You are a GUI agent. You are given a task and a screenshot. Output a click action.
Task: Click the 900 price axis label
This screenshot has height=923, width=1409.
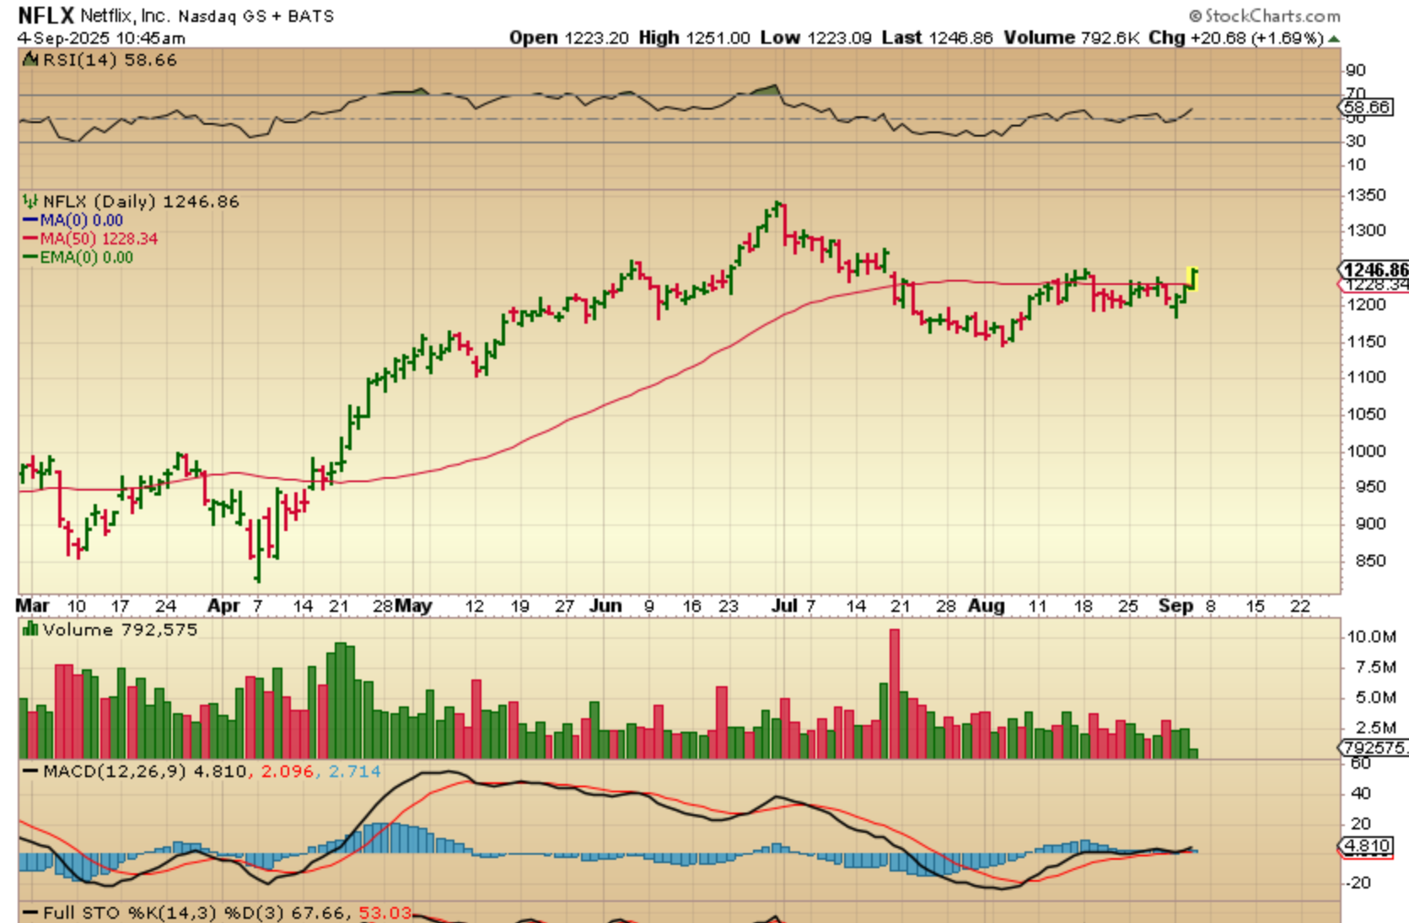(1371, 523)
